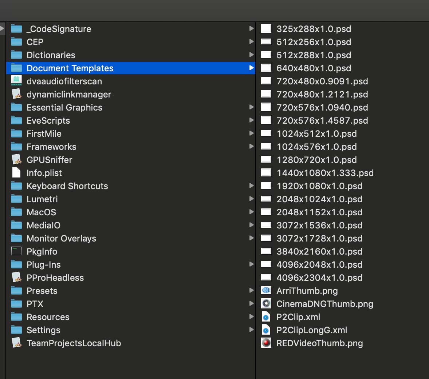Select the 2048x1152x1.0.psd file name
The image size is (429, 379).
tap(319, 212)
